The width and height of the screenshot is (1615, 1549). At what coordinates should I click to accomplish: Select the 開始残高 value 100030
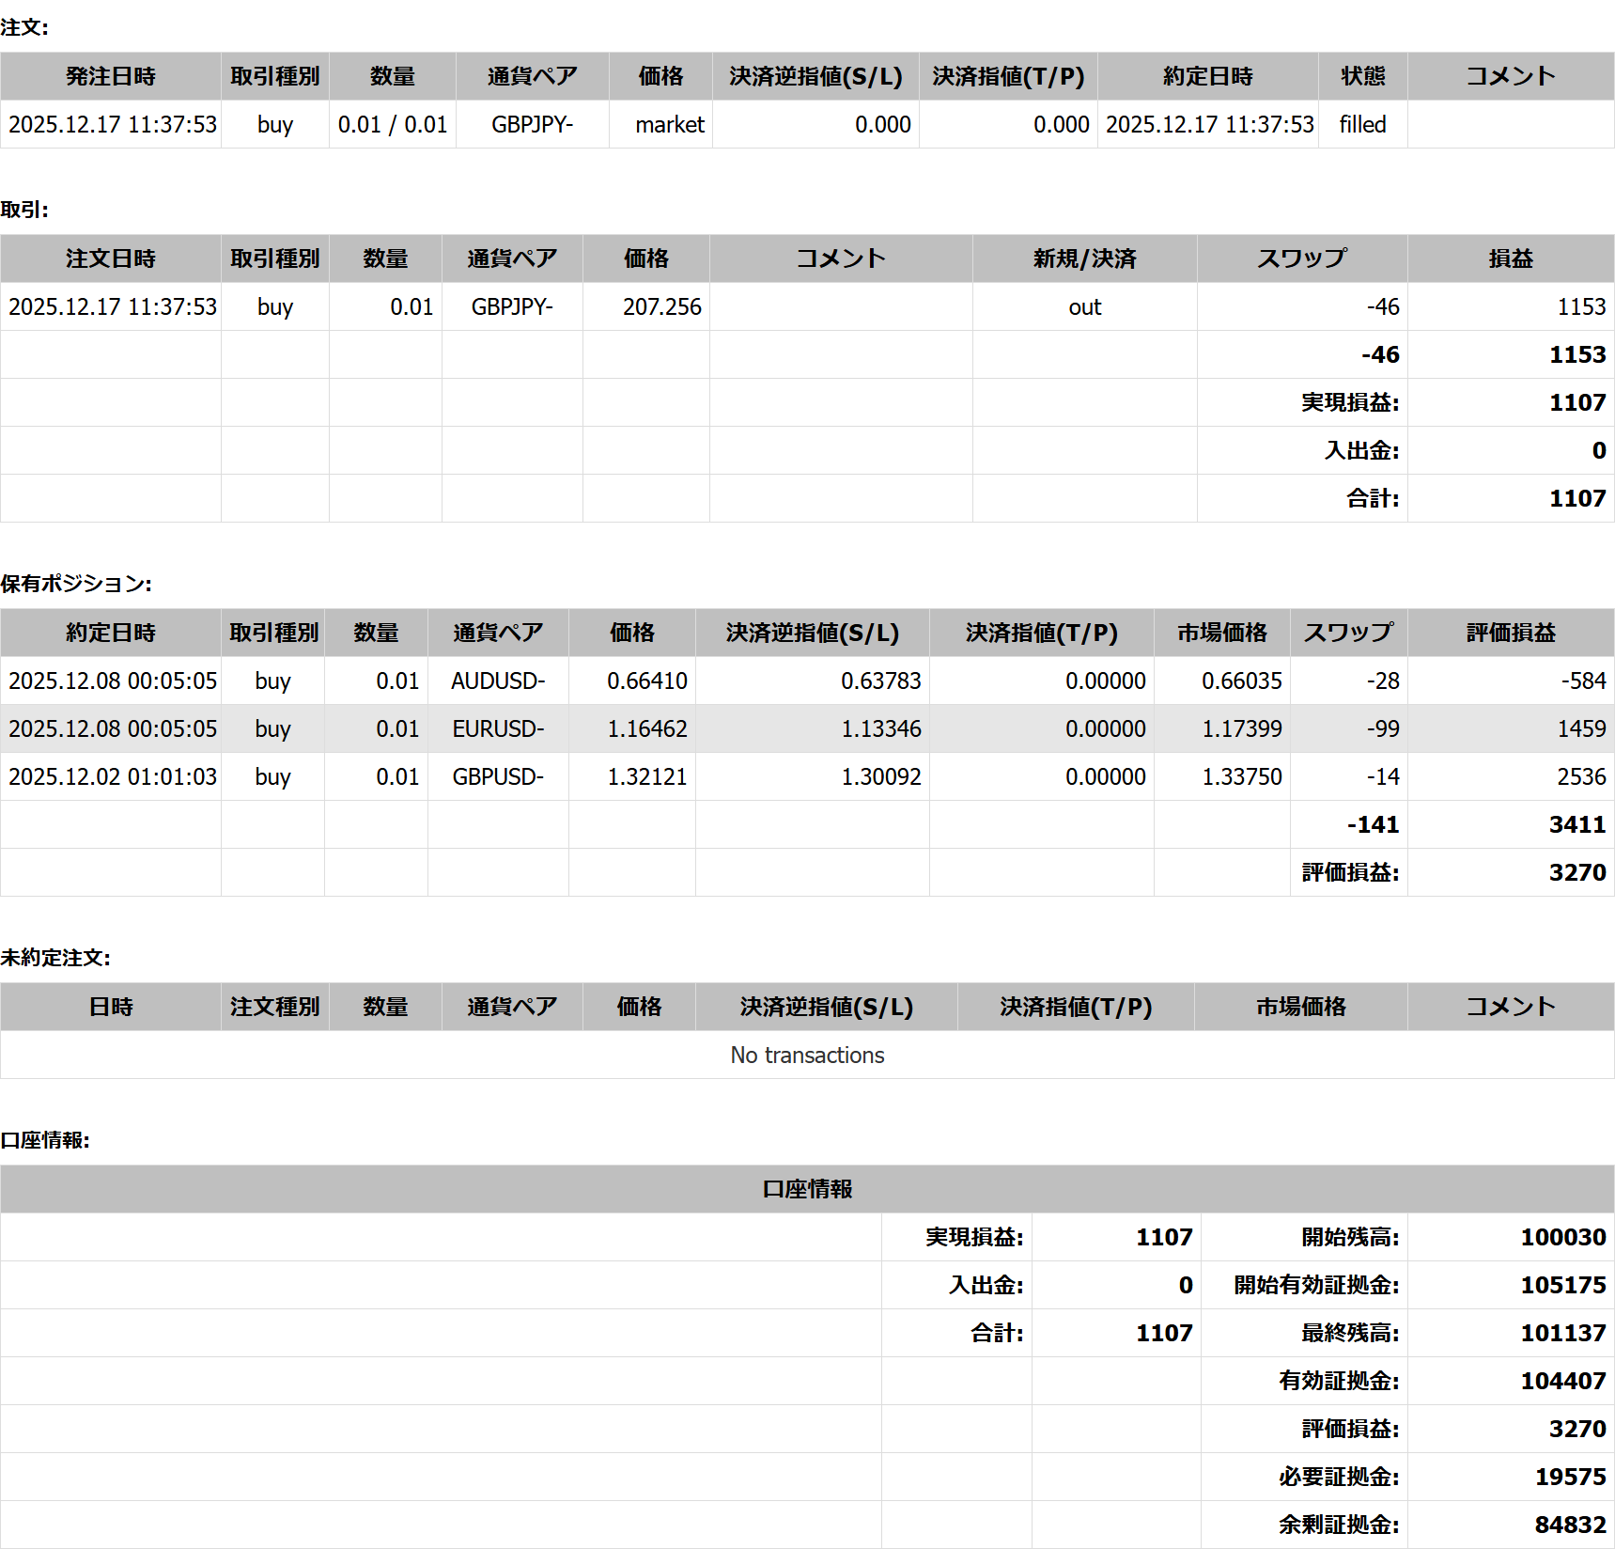pos(1562,1237)
